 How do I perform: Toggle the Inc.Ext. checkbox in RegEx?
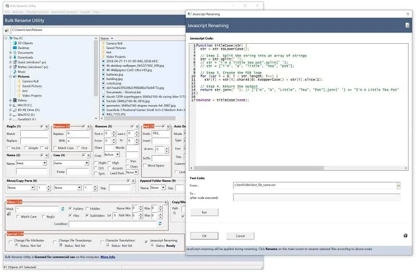[x=9, y=148]
